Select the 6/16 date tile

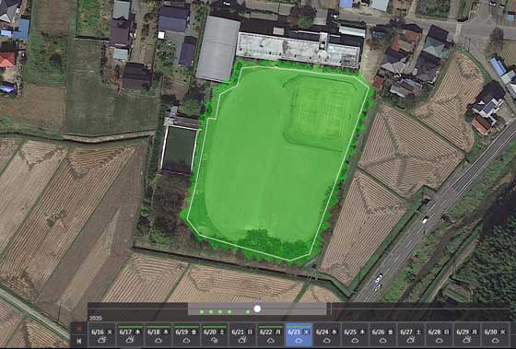point(101,335)
